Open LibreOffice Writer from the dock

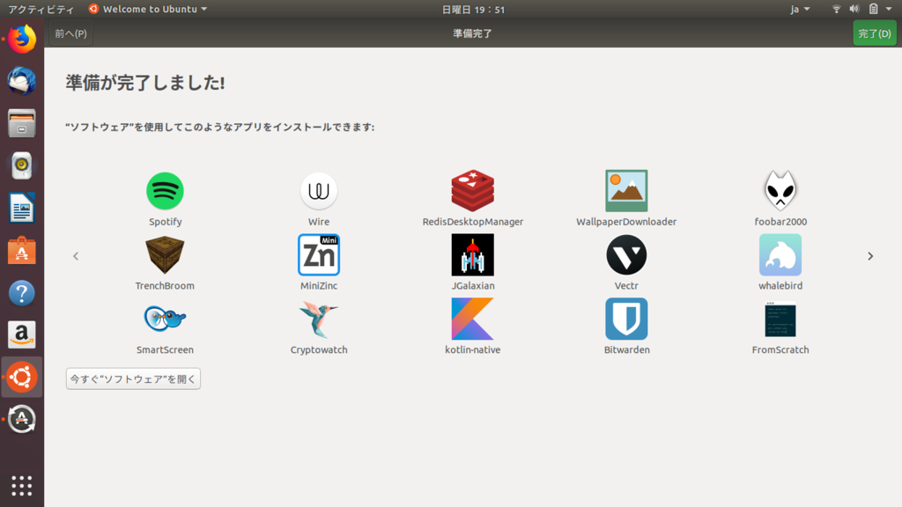(x=22, y=208)
